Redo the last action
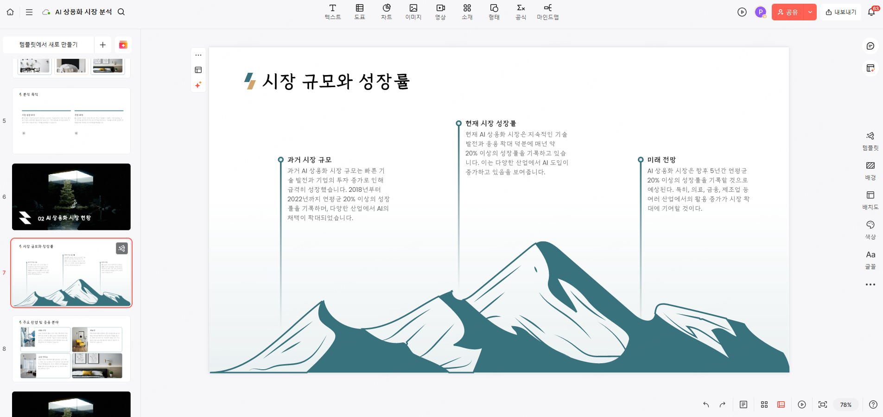The width and height of the screenshot is (883, 417). tap(723, 404)
